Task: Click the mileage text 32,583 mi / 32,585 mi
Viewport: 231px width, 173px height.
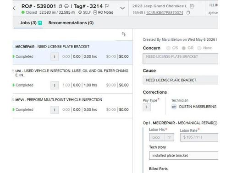Action: pyautogui.click(x=57, y=12)
